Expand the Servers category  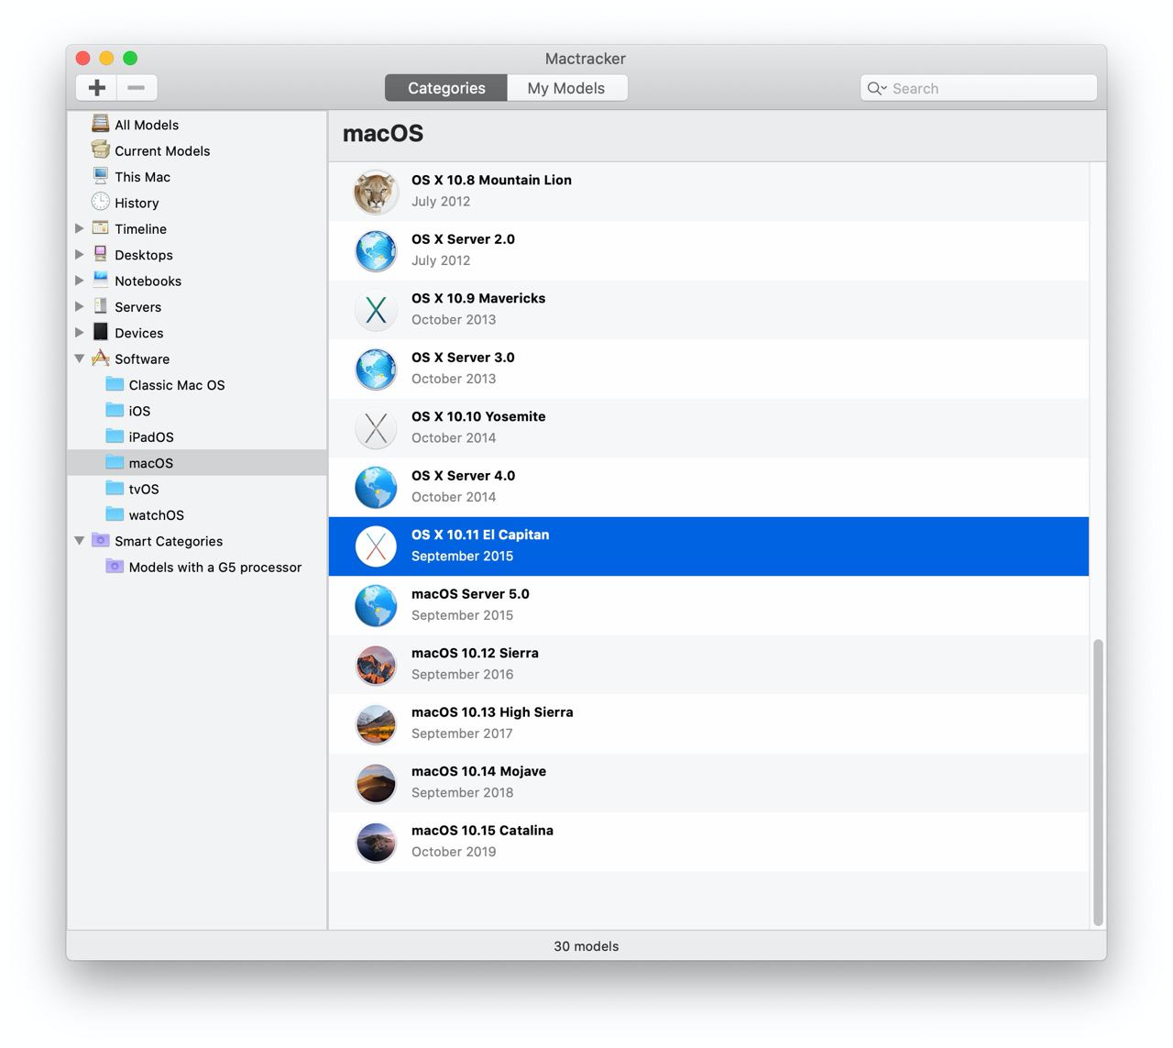pos(79,306)
